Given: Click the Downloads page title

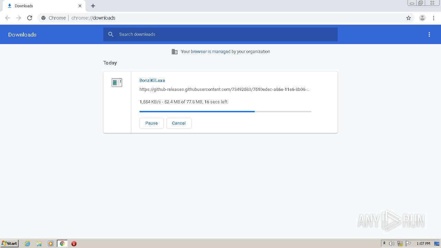Looking at the screenshot, I should [x=22, y=34].
